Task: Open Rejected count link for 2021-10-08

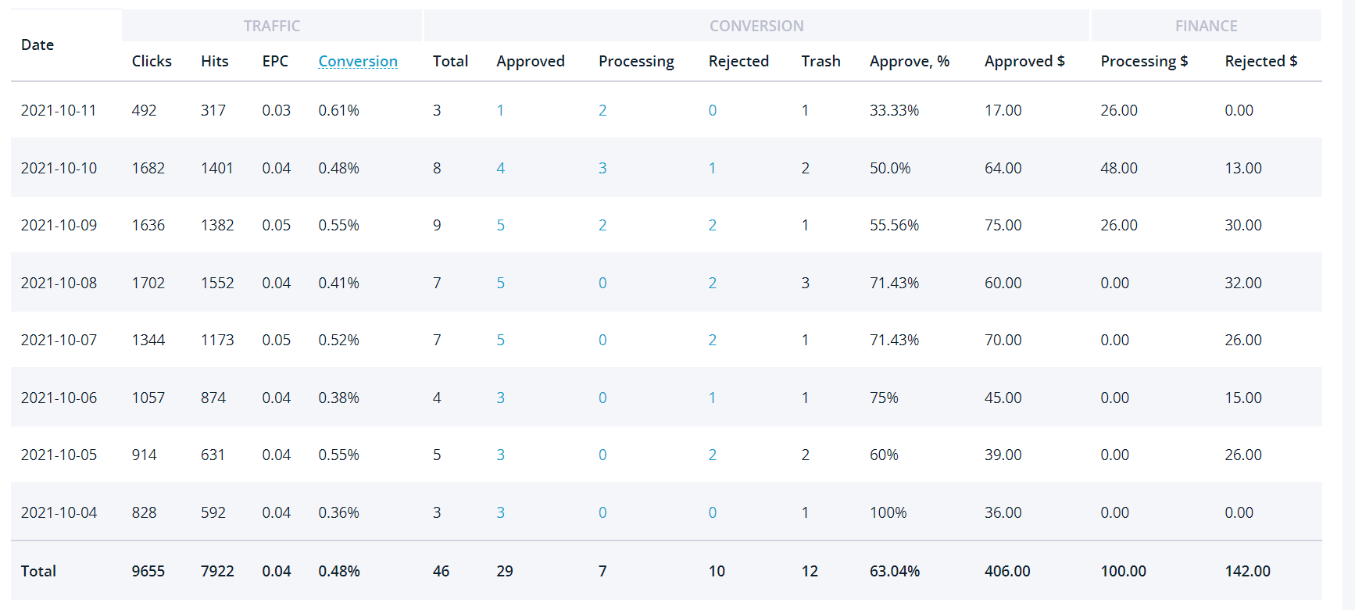Action: tap(712, 283)
